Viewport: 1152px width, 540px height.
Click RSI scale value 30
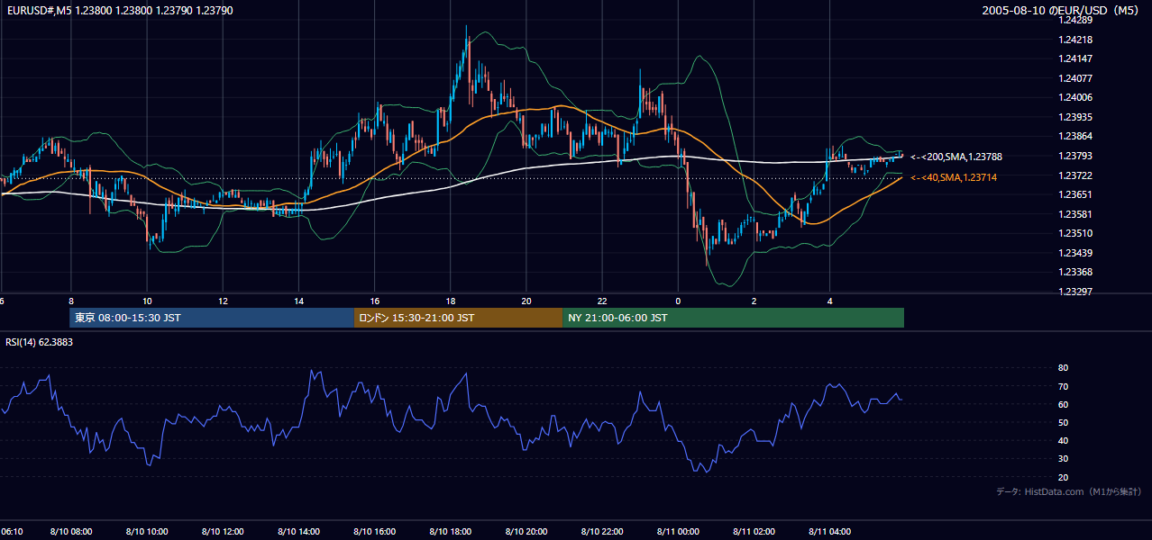point(1064,460)
